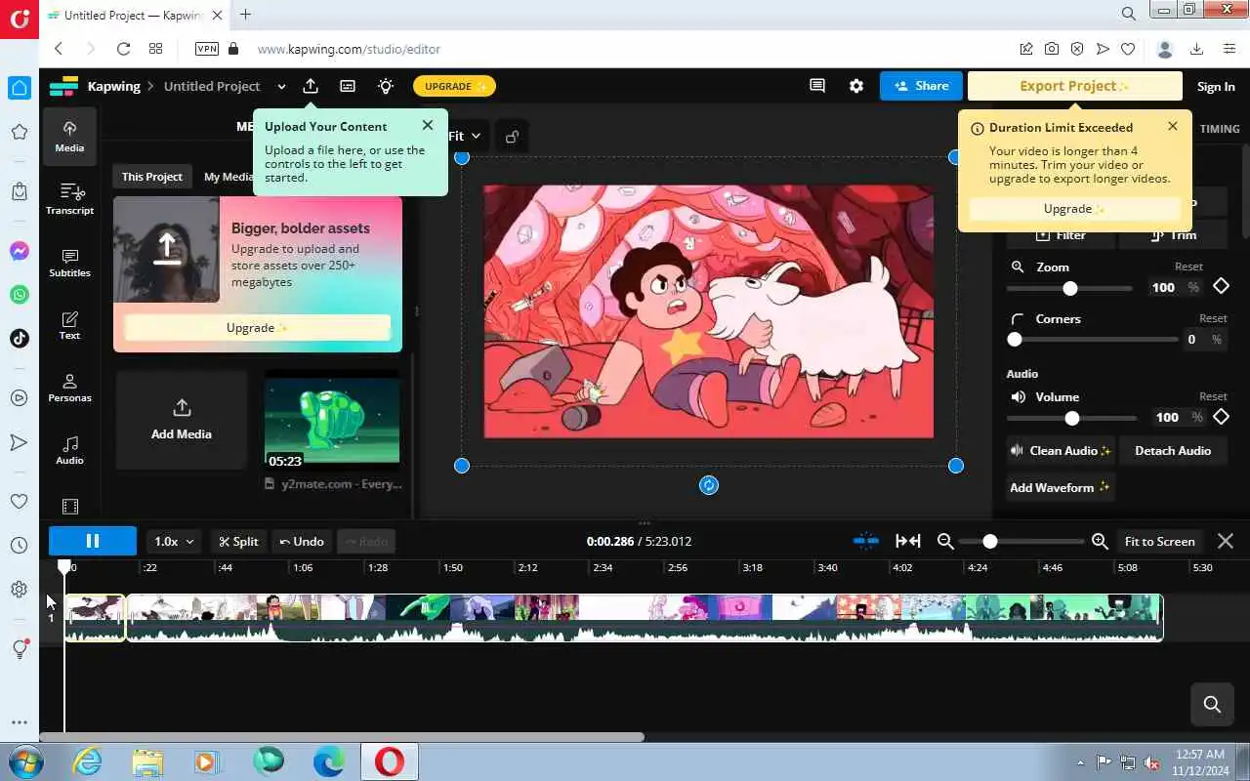Click the Kapwing home breadcrumb
The image size is (1250, 781).
pos(113,86)
